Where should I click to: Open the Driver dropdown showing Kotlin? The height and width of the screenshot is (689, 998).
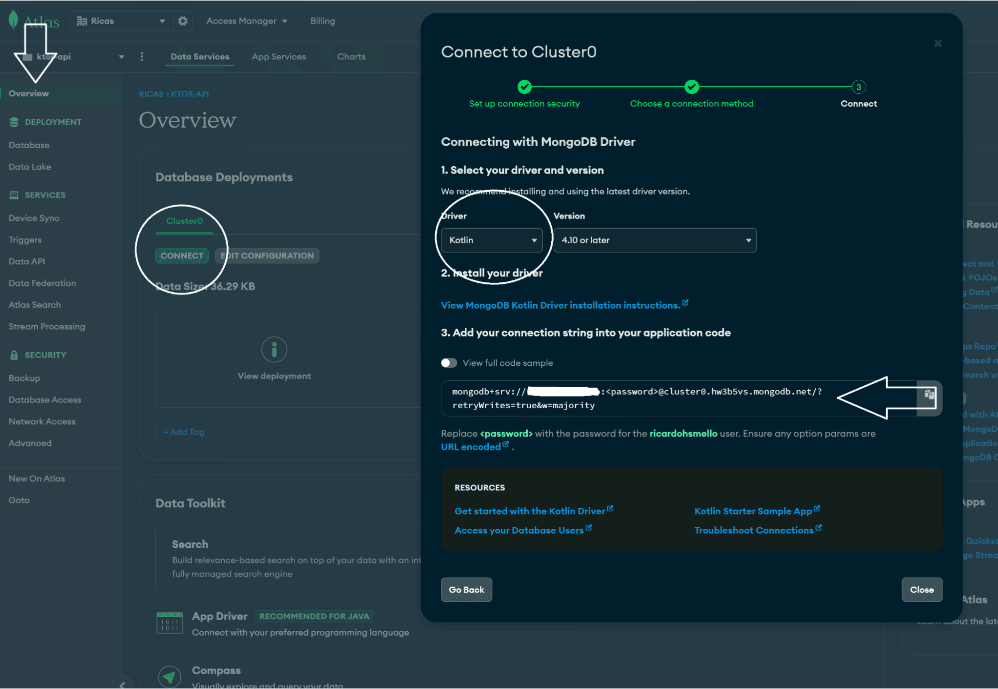point(492,240)
